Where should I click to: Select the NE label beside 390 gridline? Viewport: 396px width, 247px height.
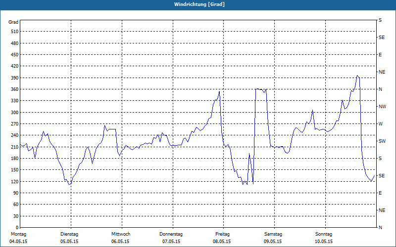pyautogui.click(x=382, y=72)
